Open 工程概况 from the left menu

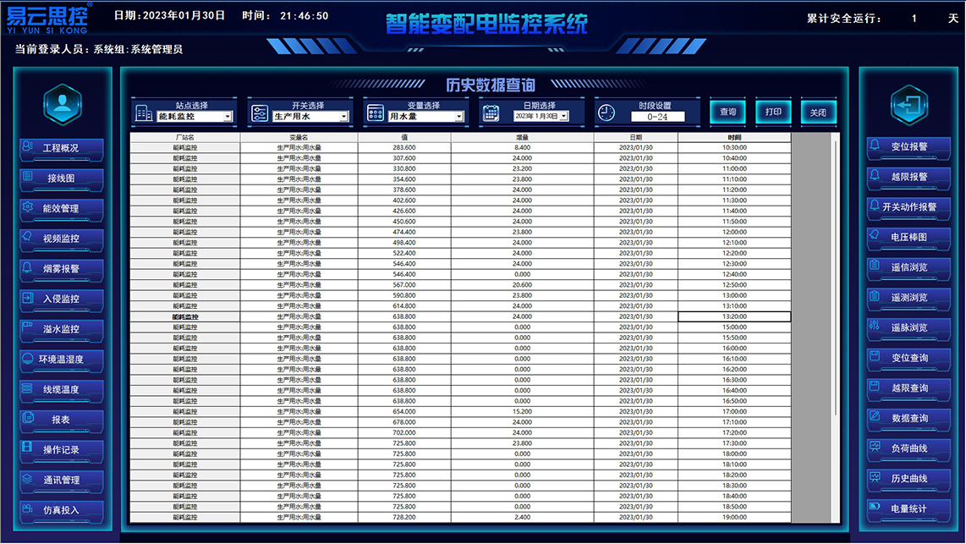pos(62,148)
